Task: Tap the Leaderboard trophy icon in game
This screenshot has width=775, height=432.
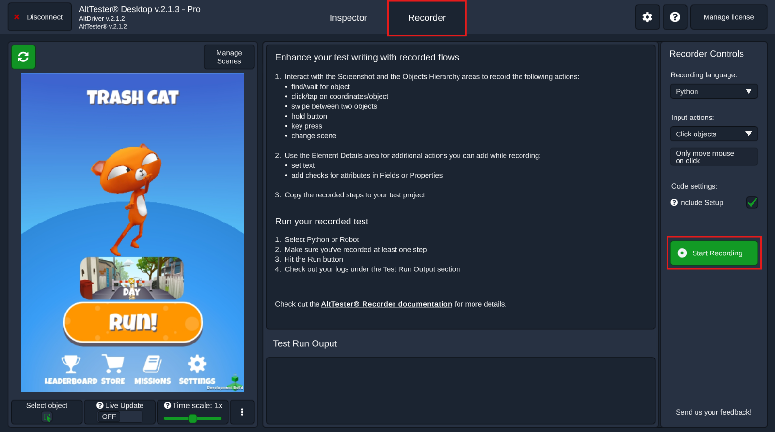Action: (71, 364)
